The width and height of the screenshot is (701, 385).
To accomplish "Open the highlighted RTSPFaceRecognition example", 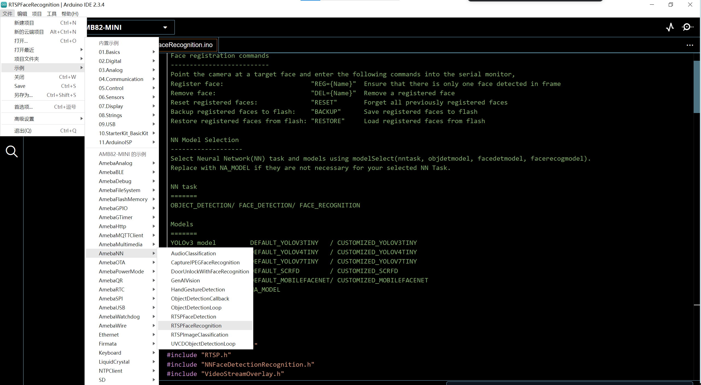I will [x=205, y=326].
